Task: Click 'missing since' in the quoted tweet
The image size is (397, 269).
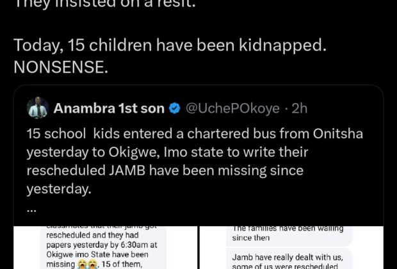Action: pyautogui.click(x=261, y=170)
